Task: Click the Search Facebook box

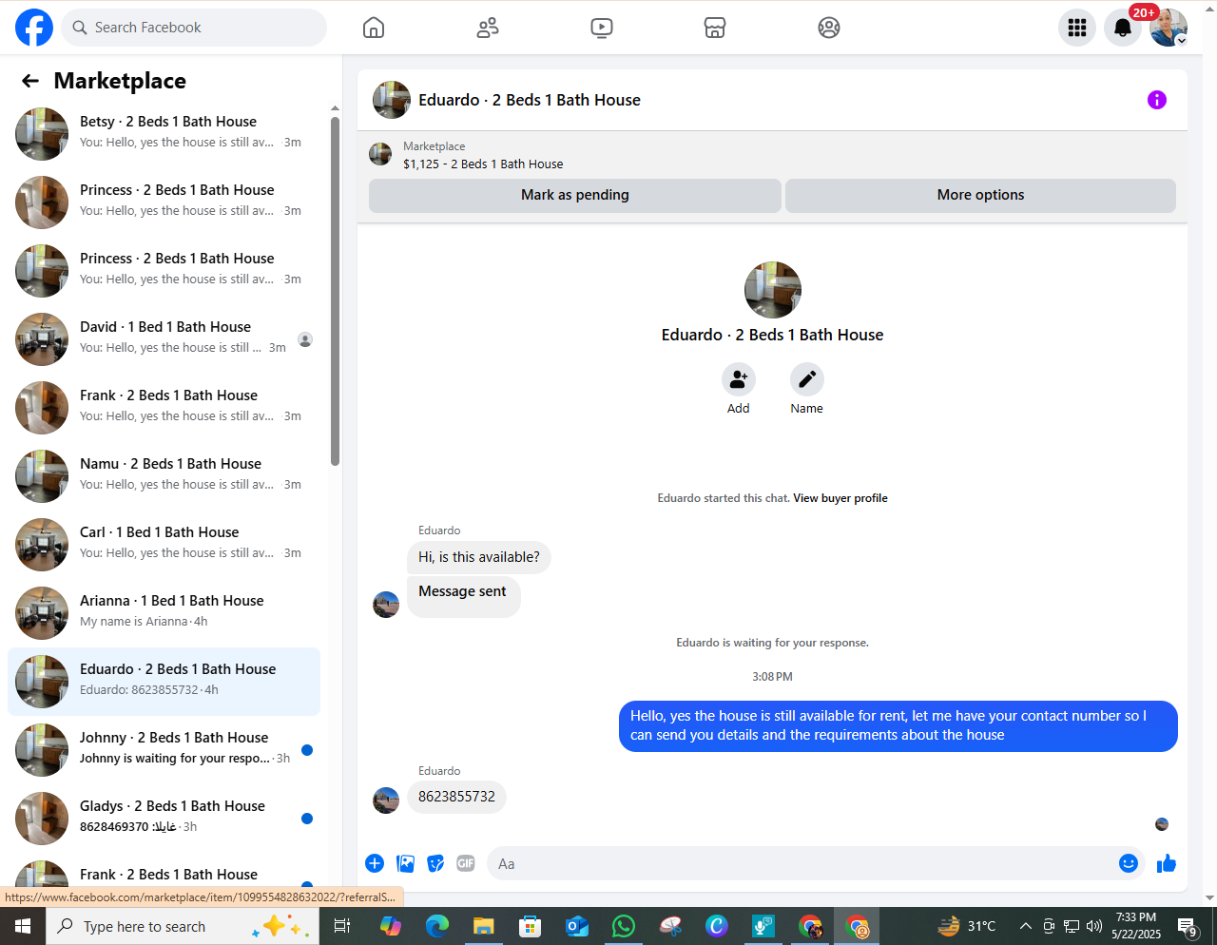Action: point(194,28)
